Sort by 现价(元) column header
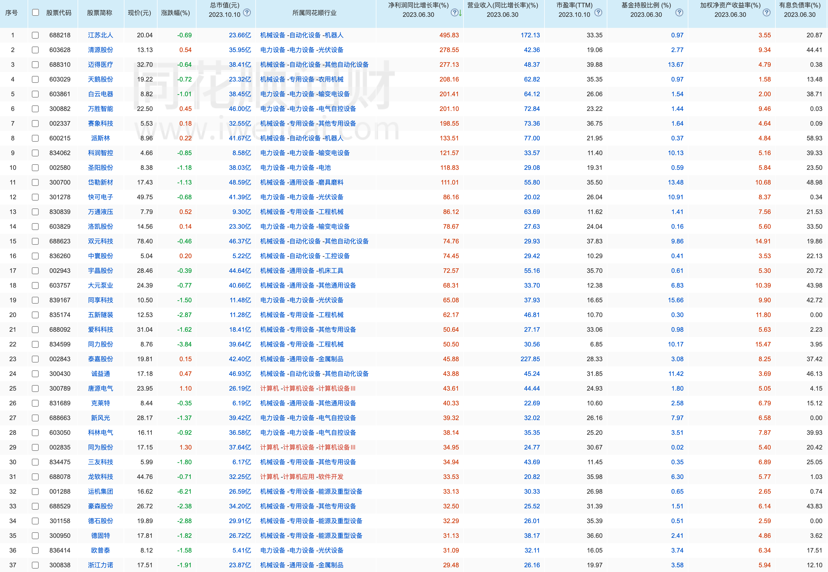Image resolution: width=828 pixels, height=572 pixels. (139, 13)
